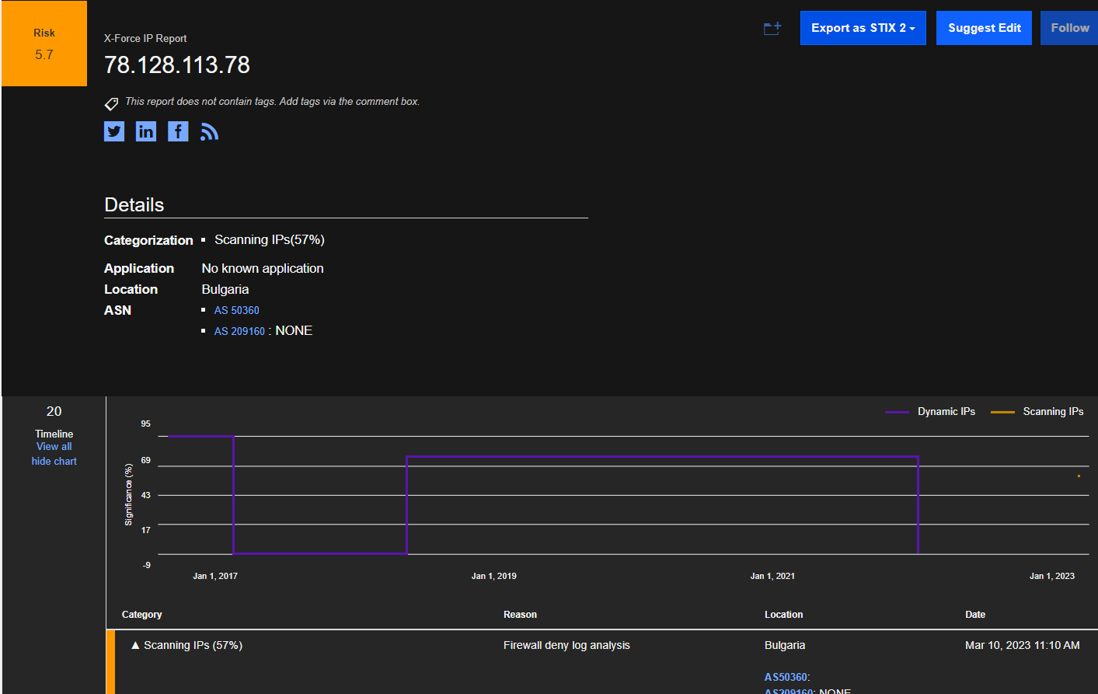Toggle Dynamic IPs legend entry
Screen dimensions: 1098x694
pos(930,412)
